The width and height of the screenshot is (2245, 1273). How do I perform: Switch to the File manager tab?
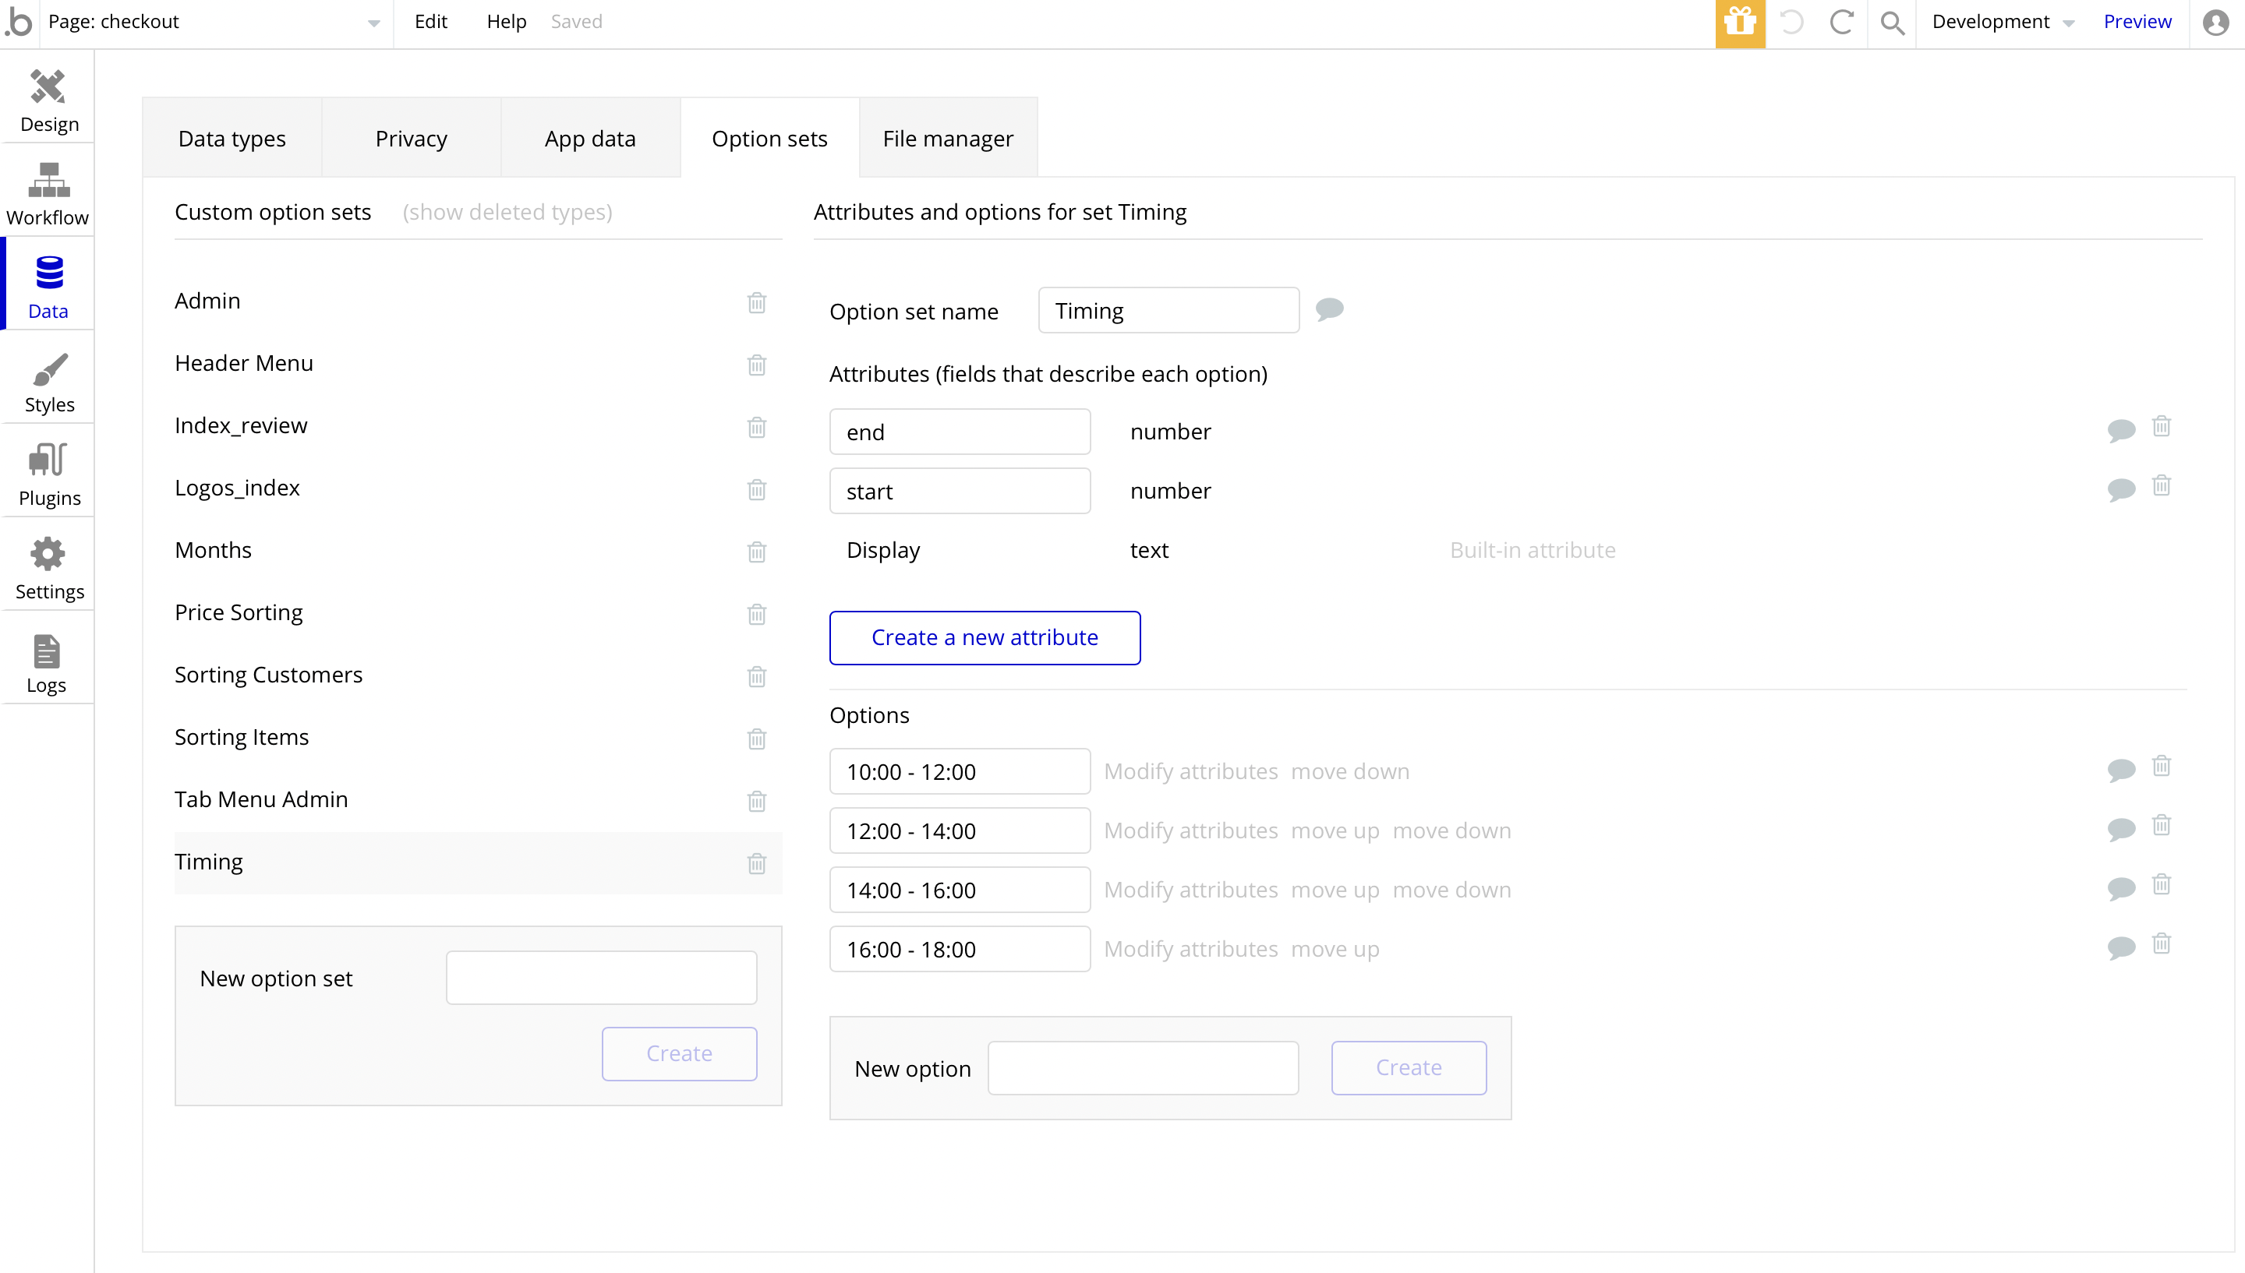(948, 139)
